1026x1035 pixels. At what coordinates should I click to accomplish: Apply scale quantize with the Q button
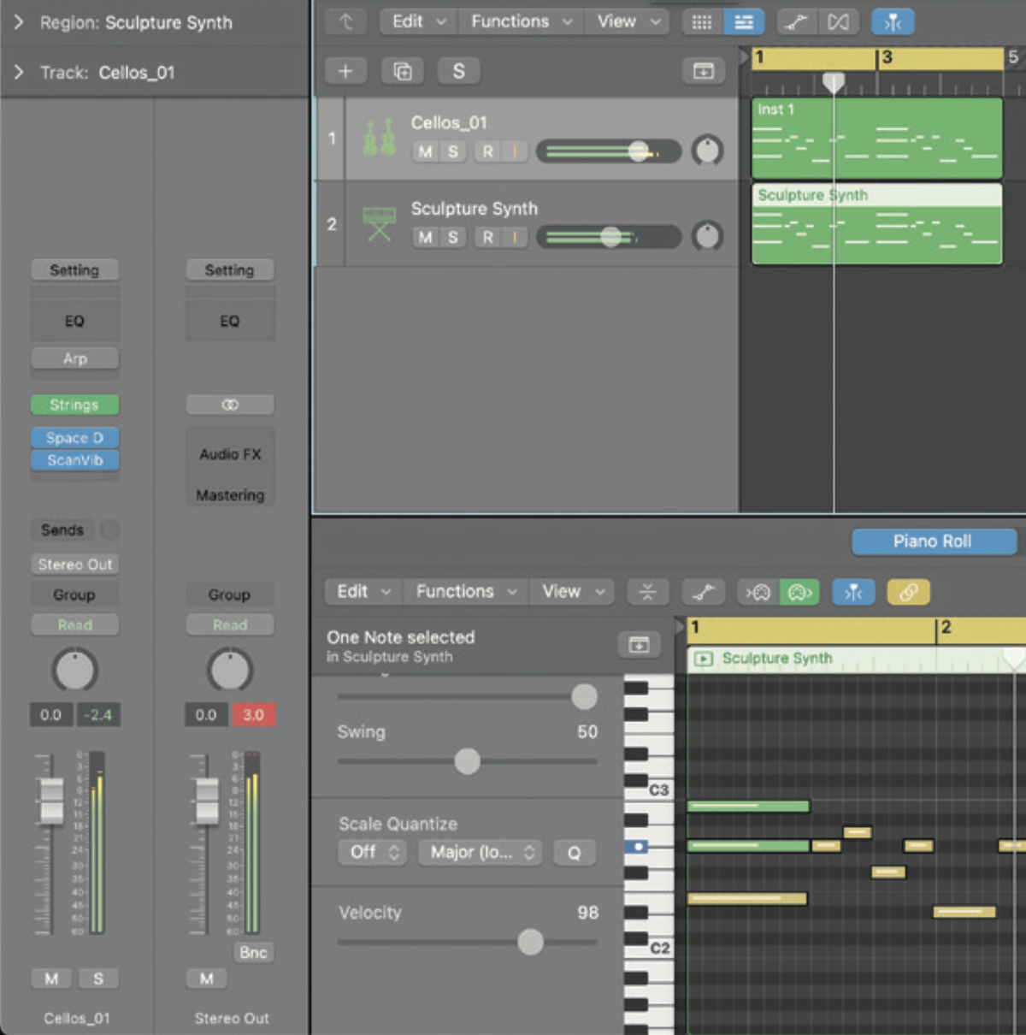coord(575,852)
